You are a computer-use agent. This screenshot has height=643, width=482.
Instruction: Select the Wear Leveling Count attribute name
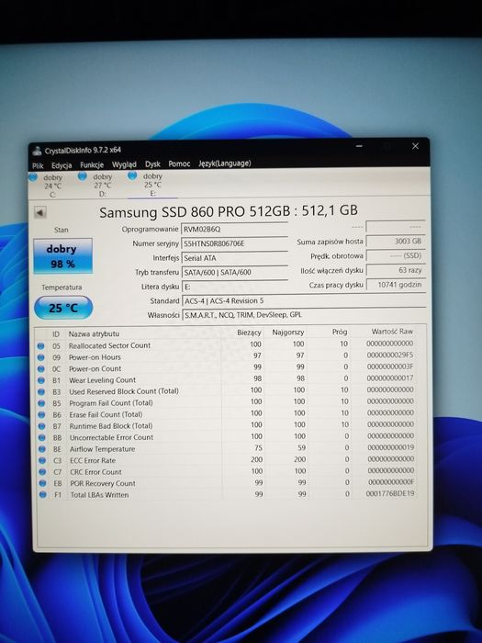pyautogui.click(x=103, y=380)
